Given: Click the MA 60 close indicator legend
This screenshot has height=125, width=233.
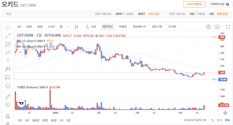Looking at the screenshot, I should coord(31,47).
